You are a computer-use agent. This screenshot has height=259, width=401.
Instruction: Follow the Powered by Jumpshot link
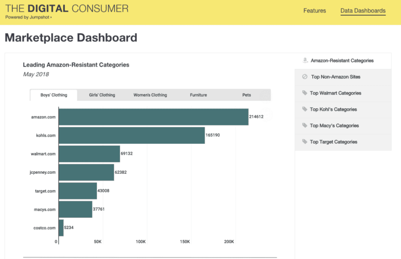pos(29,17)
